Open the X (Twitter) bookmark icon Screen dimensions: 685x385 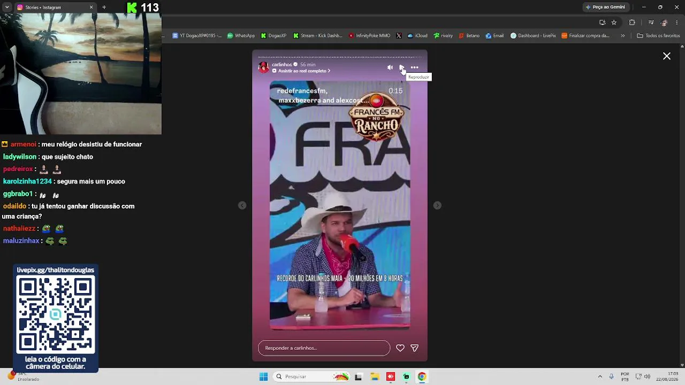tap(399, 36)
